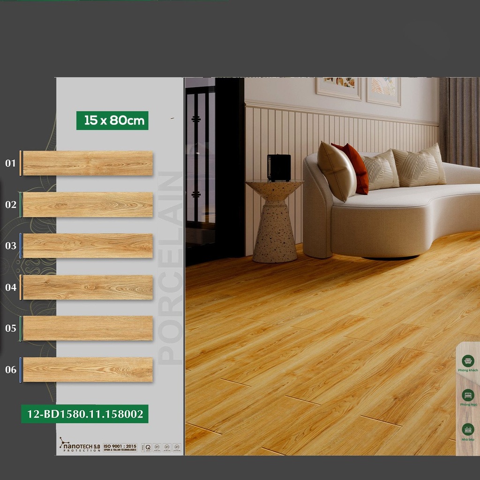This screenshot has height=480, width=480.
Task: Select wood tile sample 06
Action: tap(88, 369)
